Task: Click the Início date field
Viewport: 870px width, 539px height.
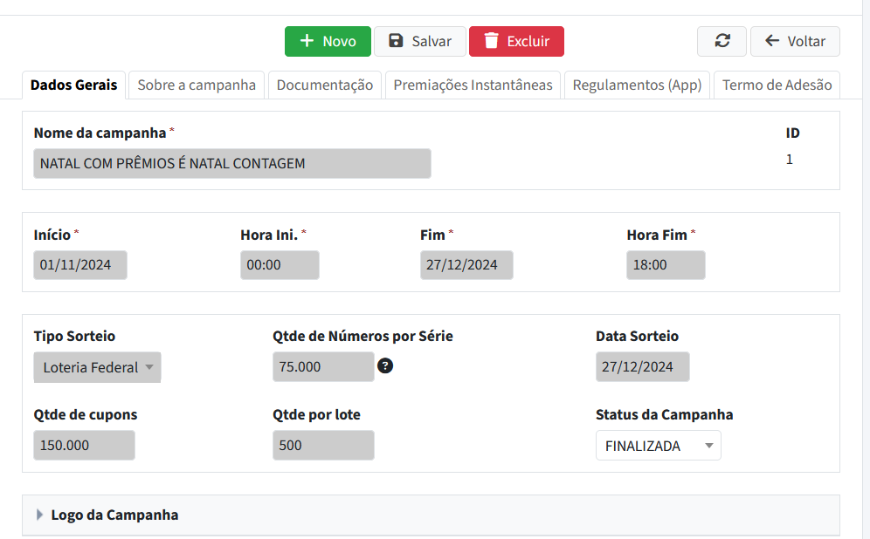Action: [80, 265]
